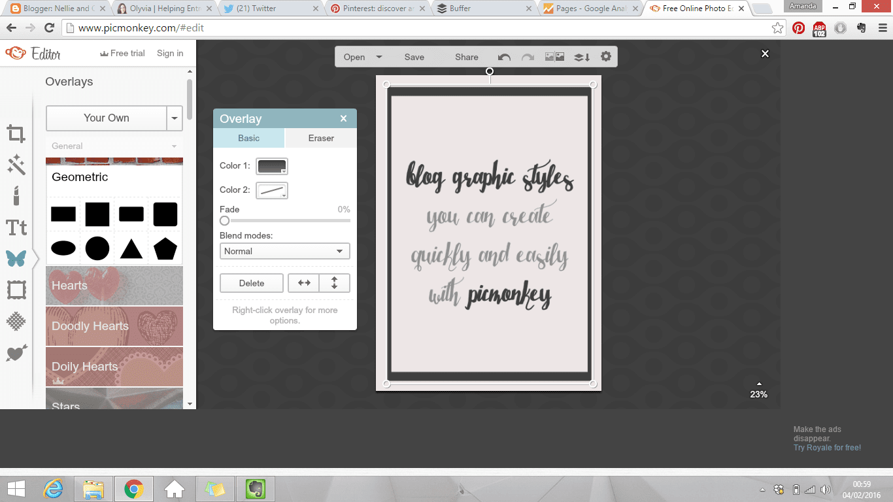Click the Try Royale for free link

coord(827,448)
